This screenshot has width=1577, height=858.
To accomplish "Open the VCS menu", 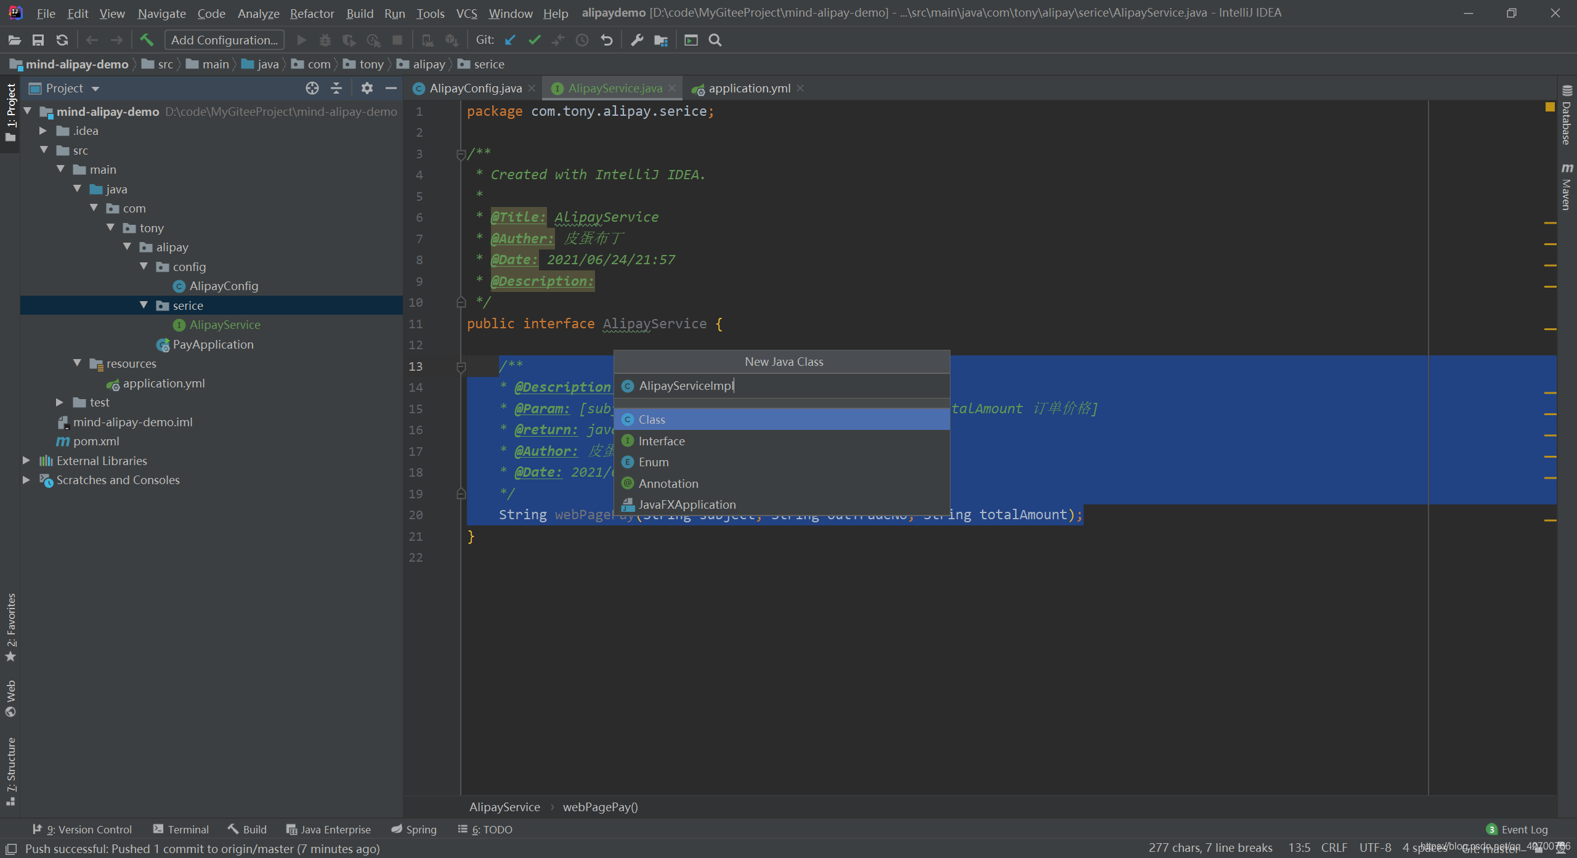I will (x=466, y=13).
